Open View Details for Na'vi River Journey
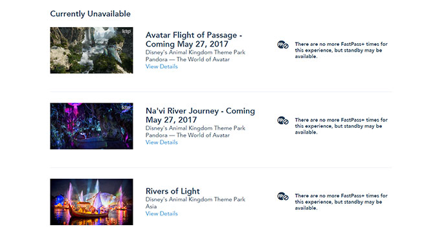Viewport: 435px width, 240px height. coord(161,142)
